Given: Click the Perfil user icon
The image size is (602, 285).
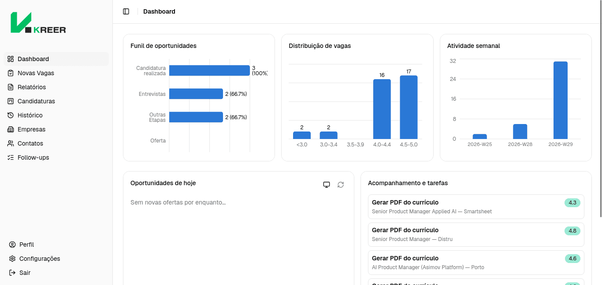Looking at the screenshot, I should tap(12, 245).
